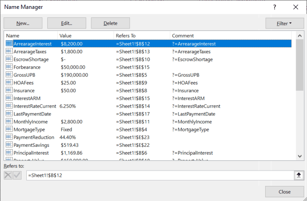Click the InterestRateCurrent name icon
307x201 pixels.
(9, 106)
